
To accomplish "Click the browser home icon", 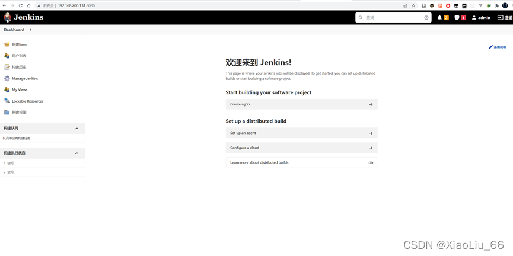I will (x=29, y=5).
